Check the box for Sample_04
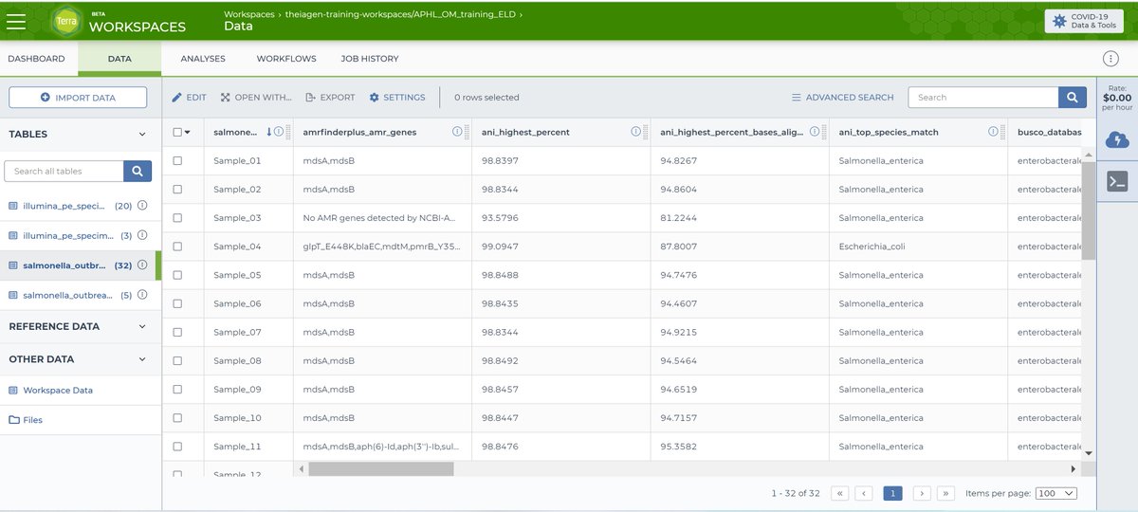The image size is (1138, 512). coord(177,247)
